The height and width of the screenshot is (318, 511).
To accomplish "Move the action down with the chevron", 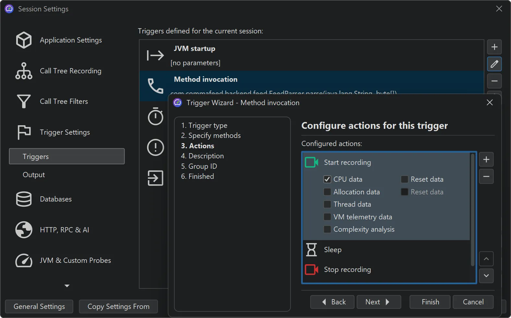I will coord(486,276).
